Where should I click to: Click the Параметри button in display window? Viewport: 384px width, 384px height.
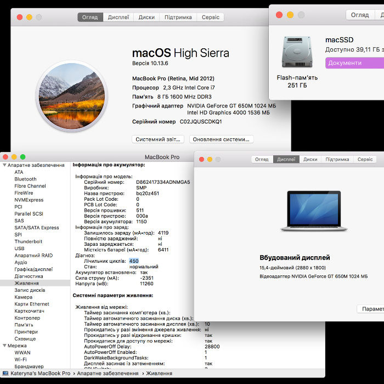(370, 309)
